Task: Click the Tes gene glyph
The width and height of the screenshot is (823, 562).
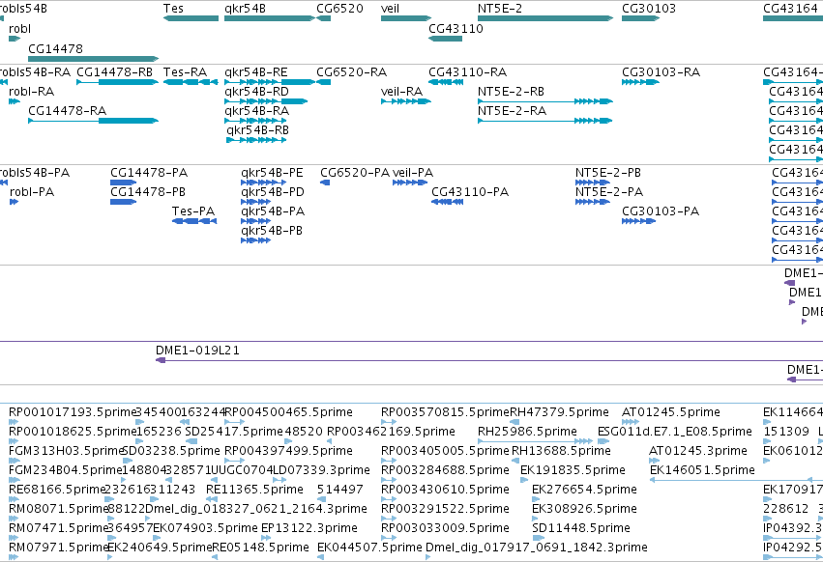Action: tap(191, 18)
